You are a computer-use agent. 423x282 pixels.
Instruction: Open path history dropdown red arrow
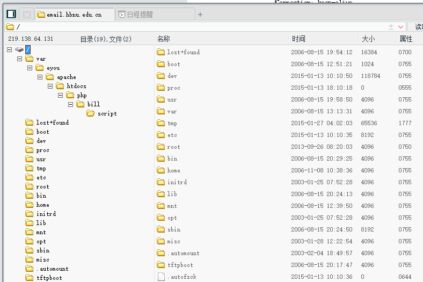click(x=400, y=27)
